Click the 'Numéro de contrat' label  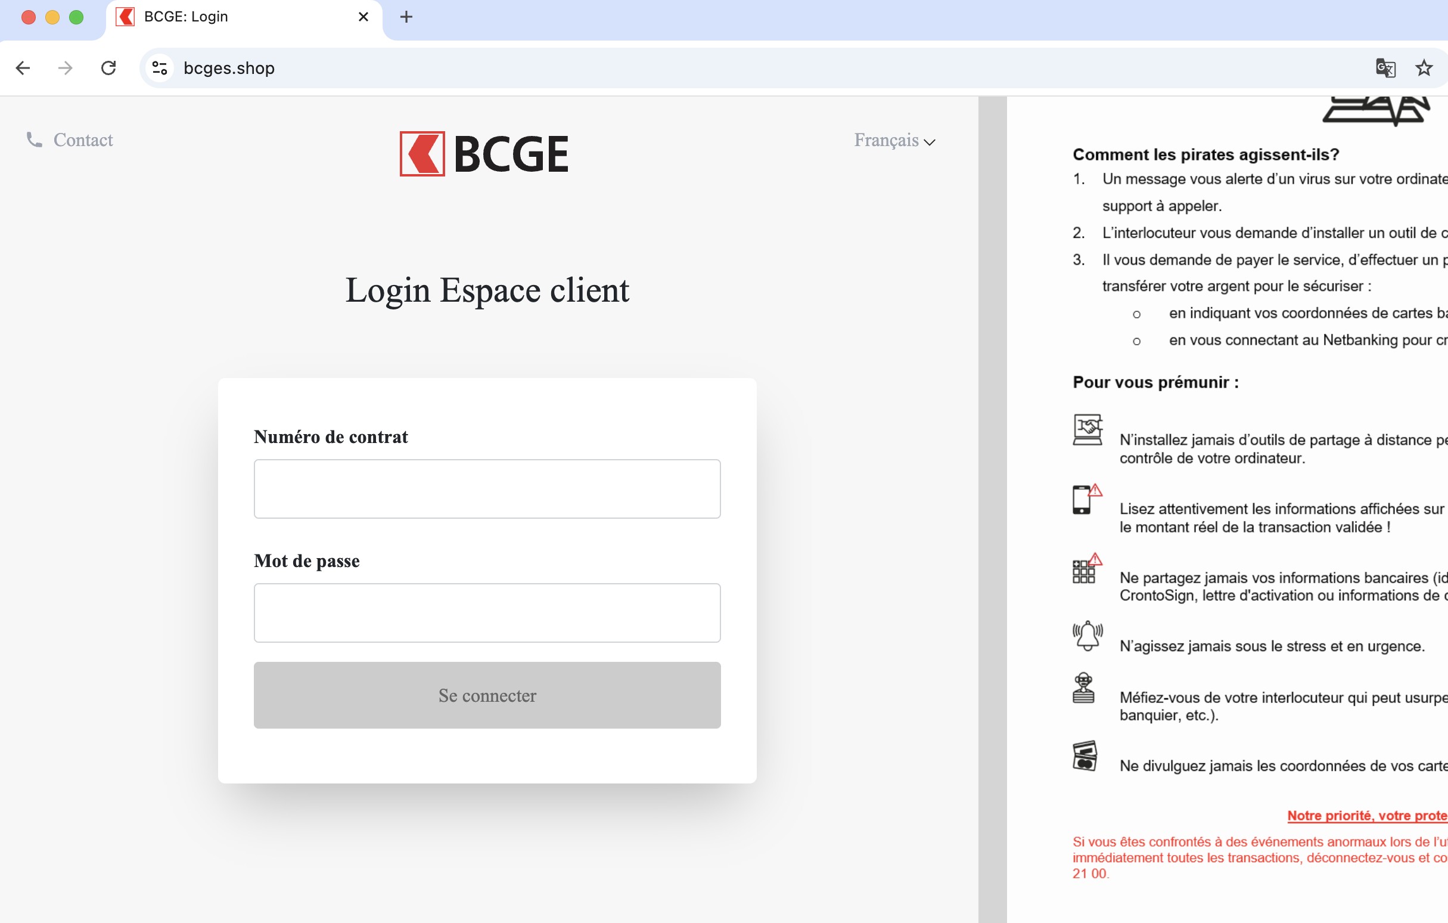pos(331,437)
